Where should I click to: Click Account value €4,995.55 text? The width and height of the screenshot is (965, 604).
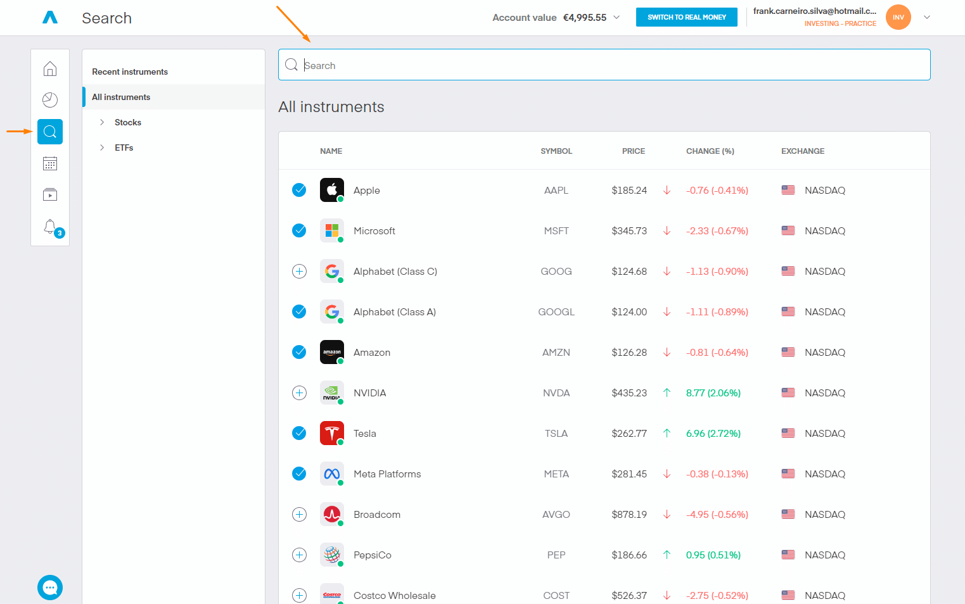[549, 18]
